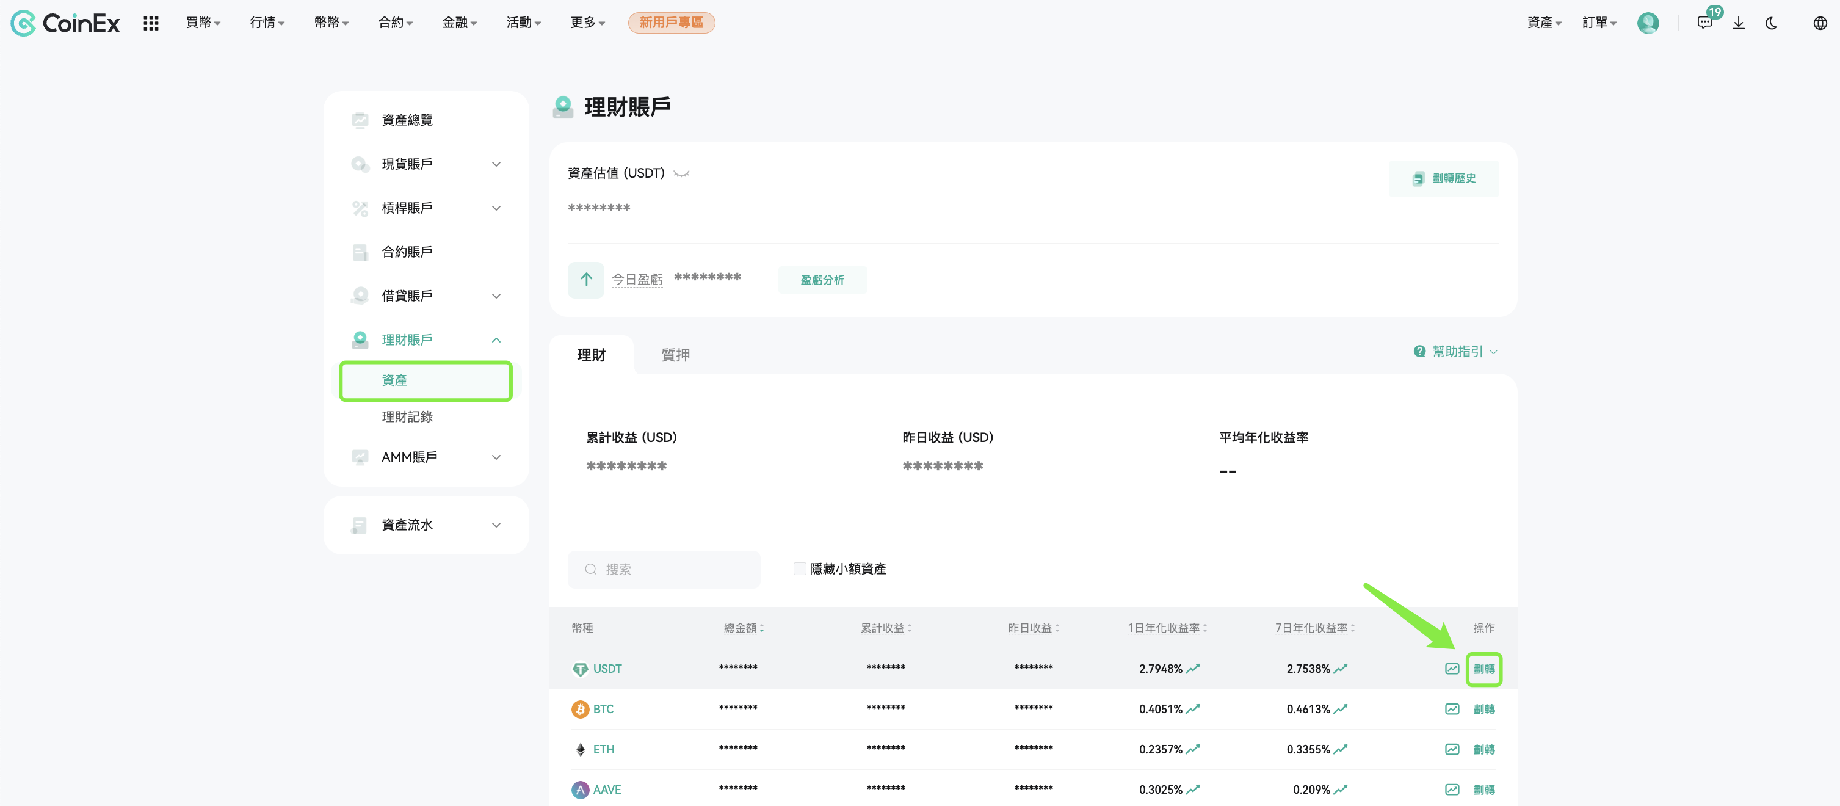Open the 活動 dropdown menu
The image size is (1840, 806).
tap(524, 23)
